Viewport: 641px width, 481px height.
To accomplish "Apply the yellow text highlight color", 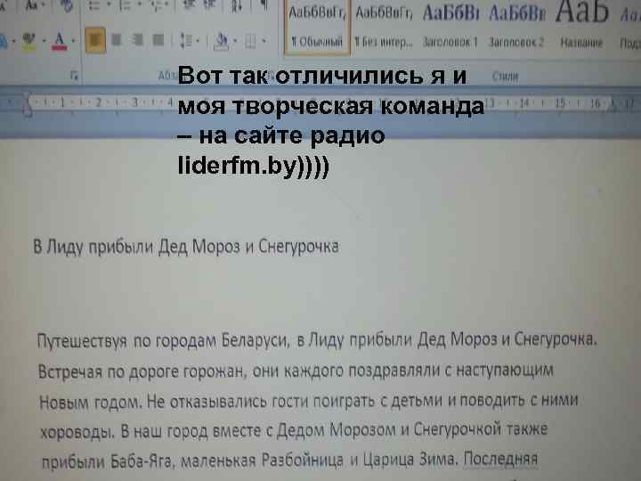I will [x=28, y=41].
